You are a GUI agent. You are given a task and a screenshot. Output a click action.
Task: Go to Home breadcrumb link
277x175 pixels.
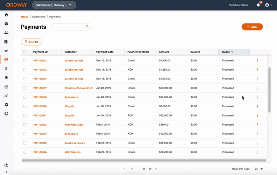point(24,17)
